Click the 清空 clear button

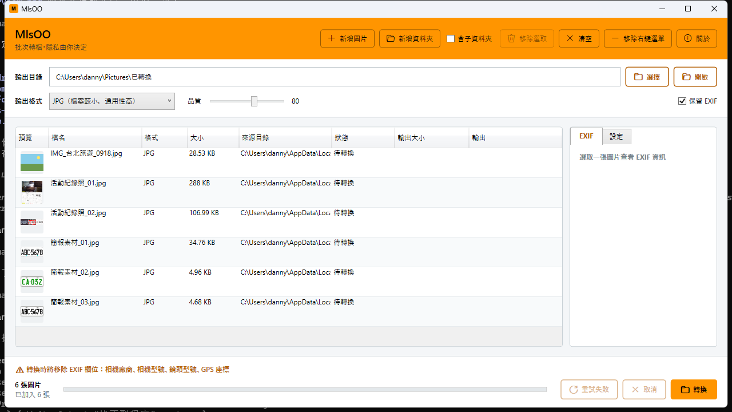pyautogui.click(x=579, y=39)
